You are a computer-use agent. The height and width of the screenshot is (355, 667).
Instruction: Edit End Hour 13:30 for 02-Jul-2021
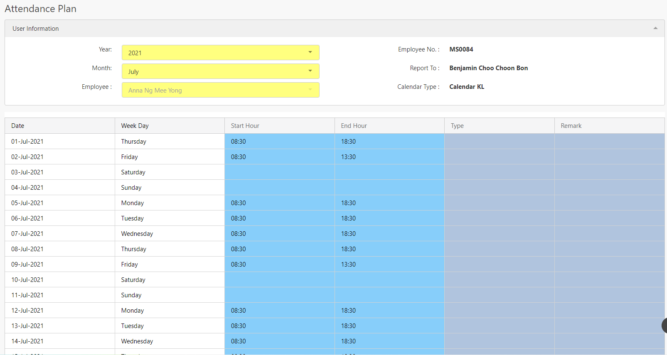pos(389,157)
